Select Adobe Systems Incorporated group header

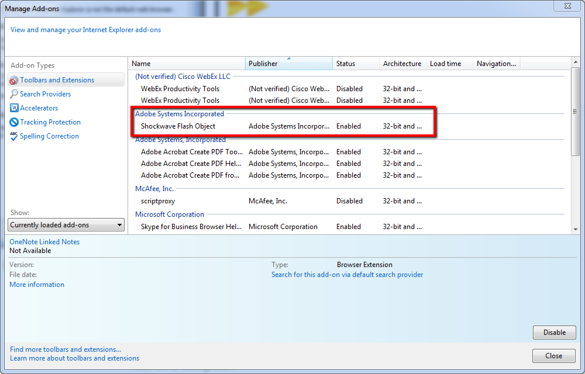[180, 114]
